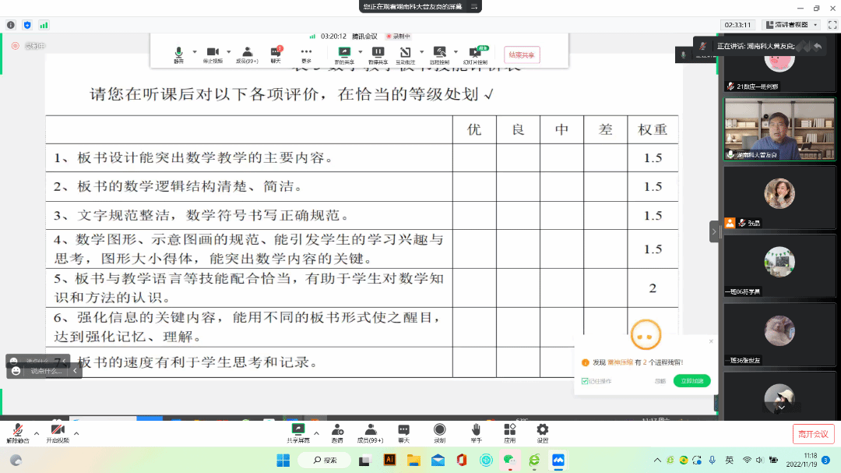Expand the arrow next to 解除静音 microphone
Image resolution: width=841 pixels, height=473 pixels.
(36, 432)
